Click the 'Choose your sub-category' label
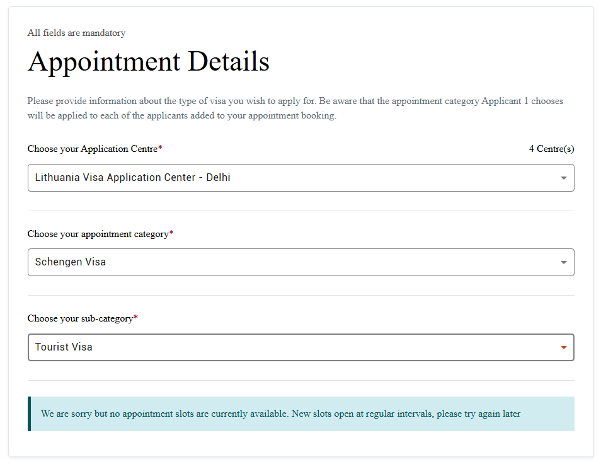Screen dimensions: 601x464 tap(83, 318)
